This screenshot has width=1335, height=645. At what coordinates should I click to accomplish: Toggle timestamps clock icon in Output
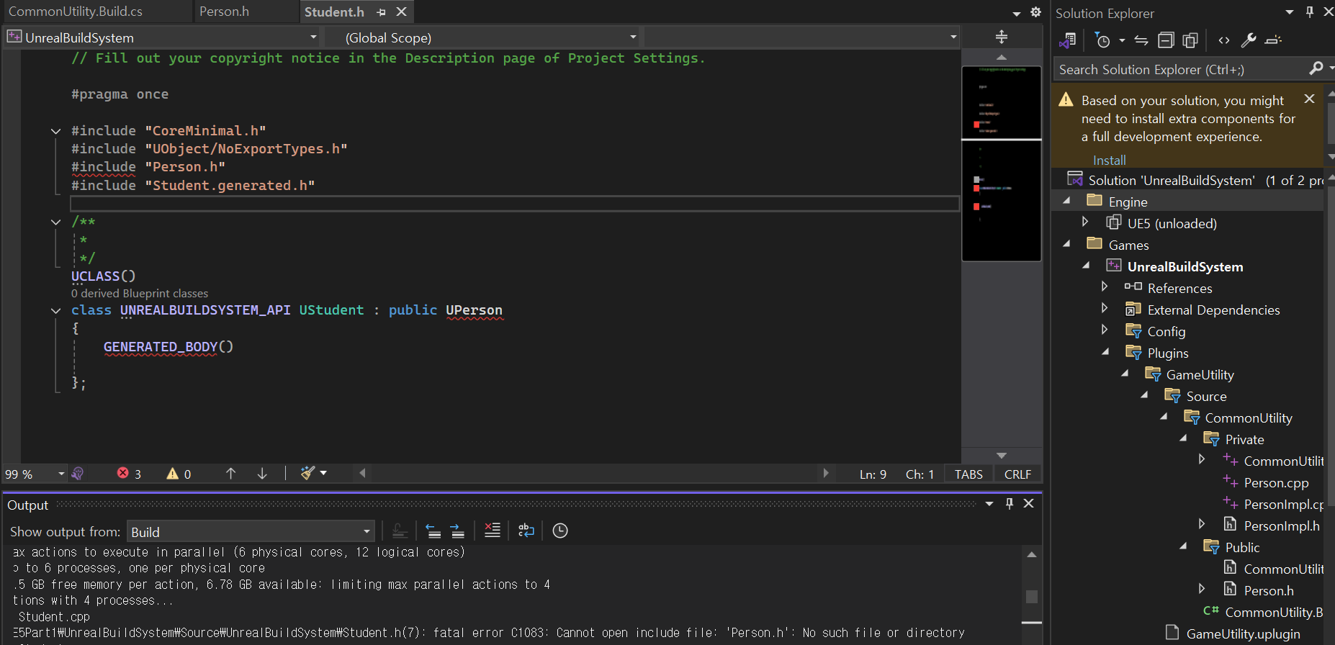(560, 531)
